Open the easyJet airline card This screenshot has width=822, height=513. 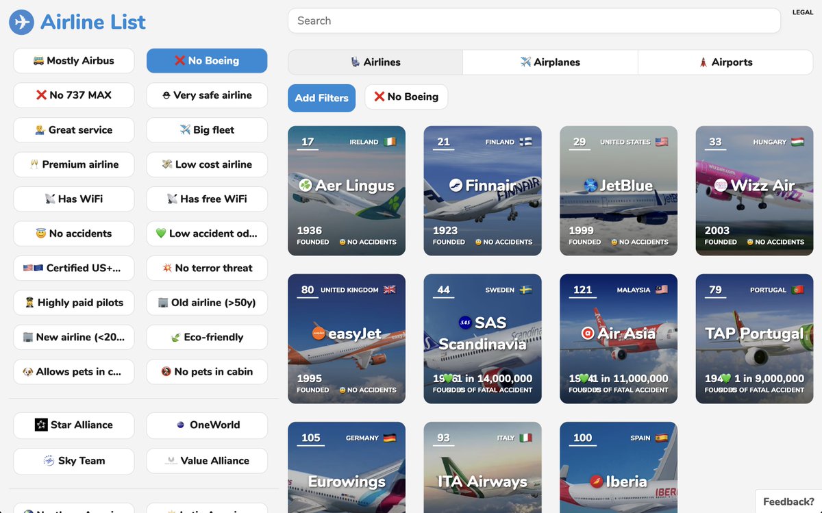[x=347, y=339]
